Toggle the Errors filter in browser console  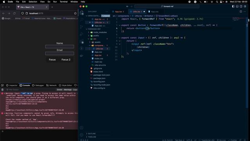(60, 90)
